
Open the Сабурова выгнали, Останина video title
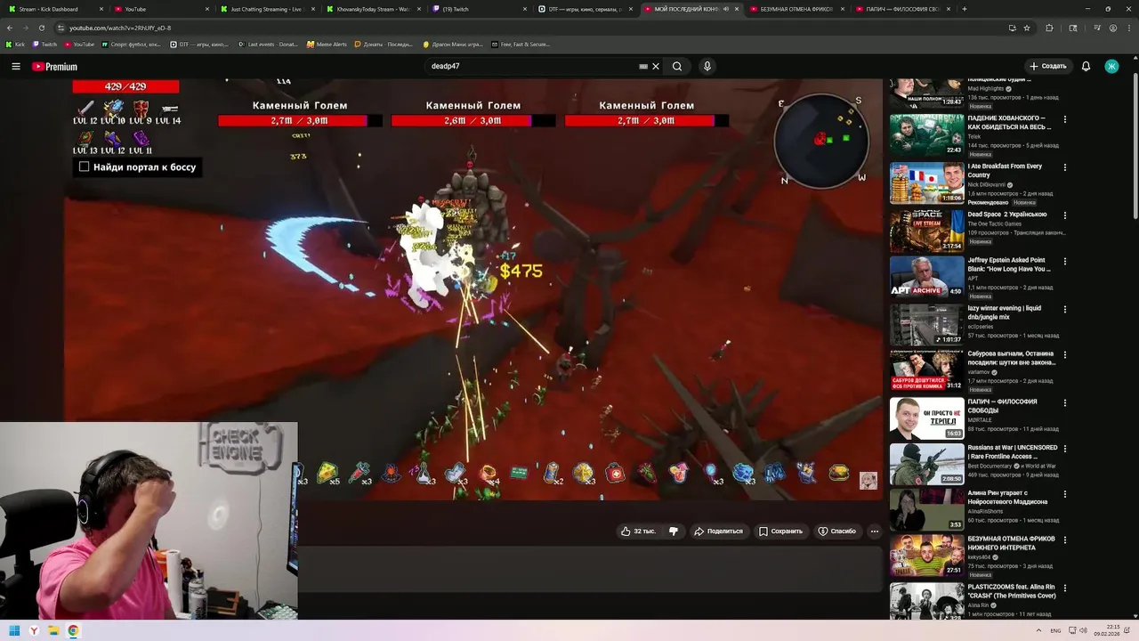[1012, 358]
